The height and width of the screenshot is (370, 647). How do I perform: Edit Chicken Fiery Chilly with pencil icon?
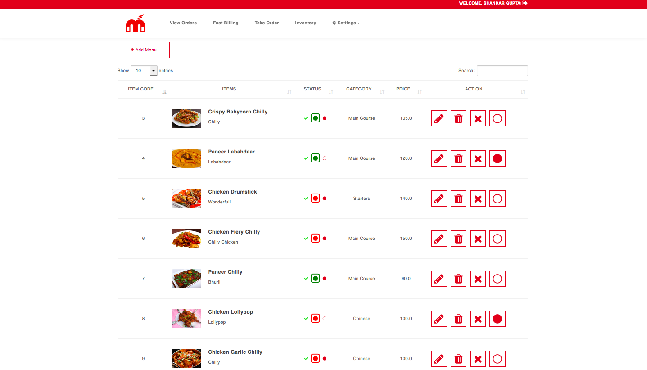439,239
